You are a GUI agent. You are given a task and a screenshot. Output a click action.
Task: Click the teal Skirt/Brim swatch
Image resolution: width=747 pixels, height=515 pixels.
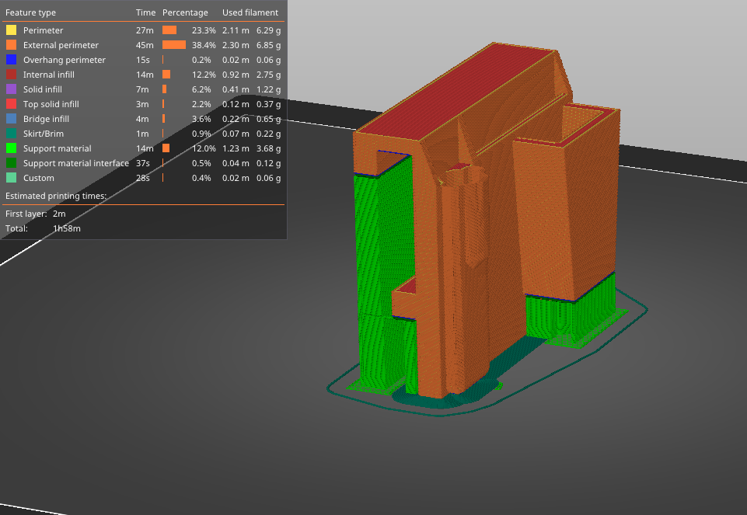(10, 133)
